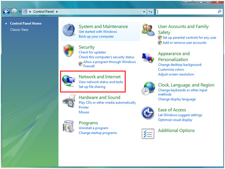Click Change startup programs
Viewport: 225px width, 169px height.
coord(98,133)
